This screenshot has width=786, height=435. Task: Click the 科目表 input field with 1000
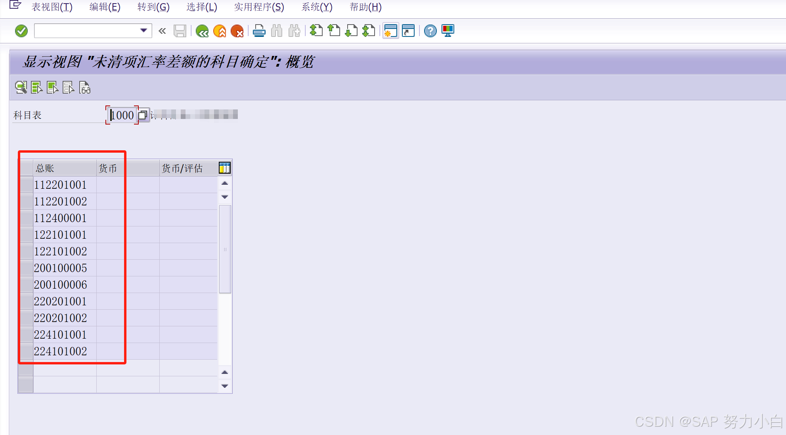[x=122, y=115]
